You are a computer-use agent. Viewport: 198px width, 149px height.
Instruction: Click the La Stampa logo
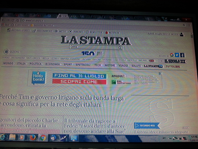[96, 40]
